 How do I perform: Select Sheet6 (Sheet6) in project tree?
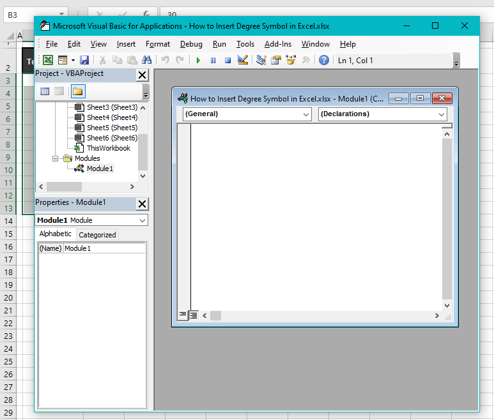pos(112,138)
